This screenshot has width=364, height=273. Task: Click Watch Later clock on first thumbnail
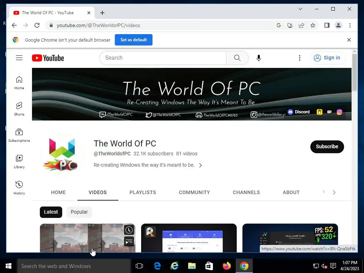tap(129, 230)
